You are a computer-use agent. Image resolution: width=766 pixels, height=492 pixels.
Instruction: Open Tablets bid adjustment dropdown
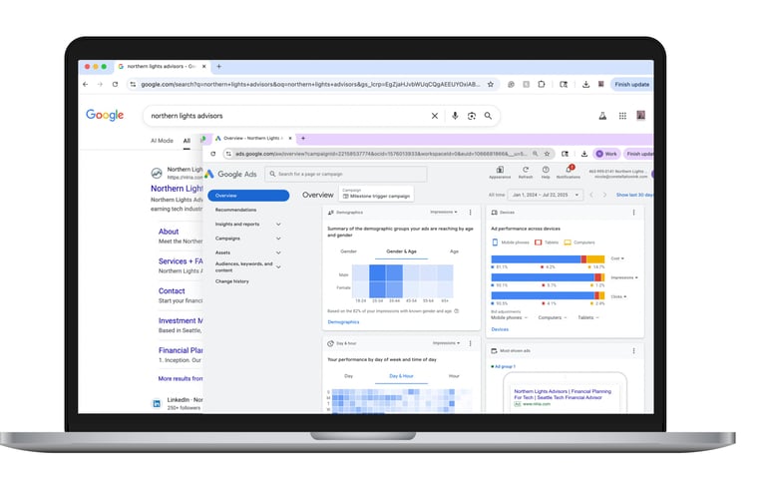point(588,317)
